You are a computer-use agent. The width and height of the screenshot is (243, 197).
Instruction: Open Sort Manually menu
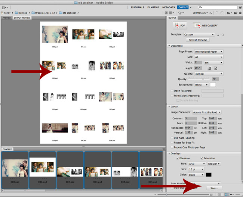200,13
